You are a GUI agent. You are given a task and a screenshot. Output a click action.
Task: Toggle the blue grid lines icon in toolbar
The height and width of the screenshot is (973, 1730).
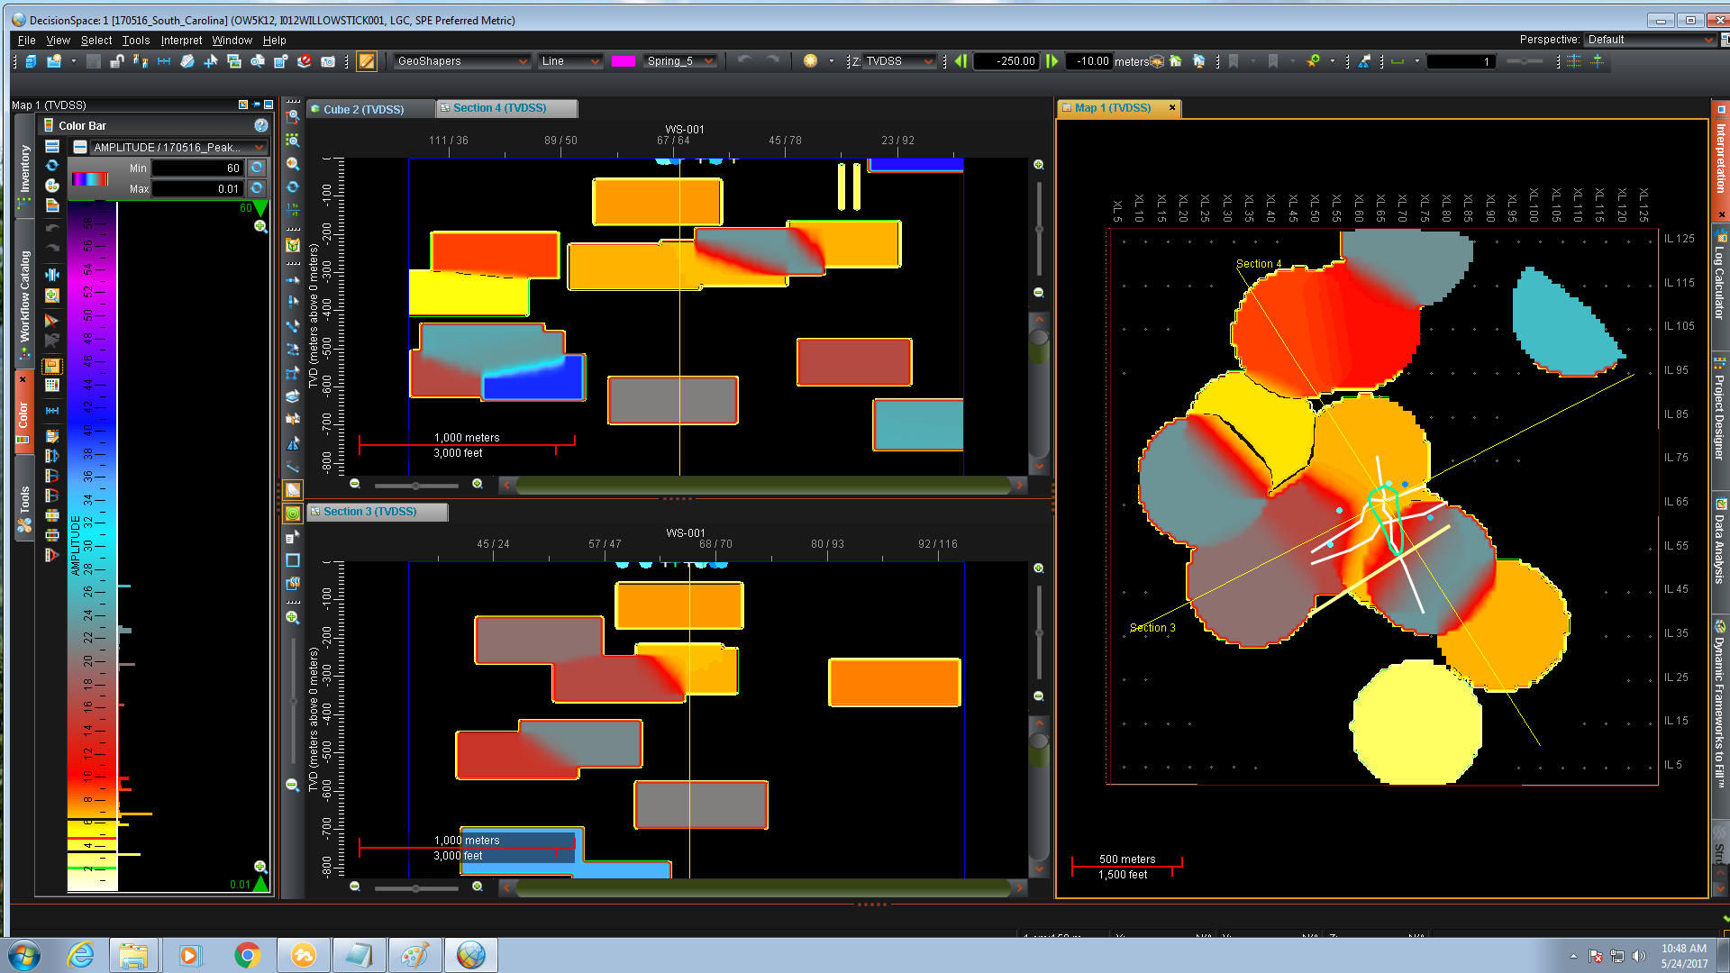1574,61
